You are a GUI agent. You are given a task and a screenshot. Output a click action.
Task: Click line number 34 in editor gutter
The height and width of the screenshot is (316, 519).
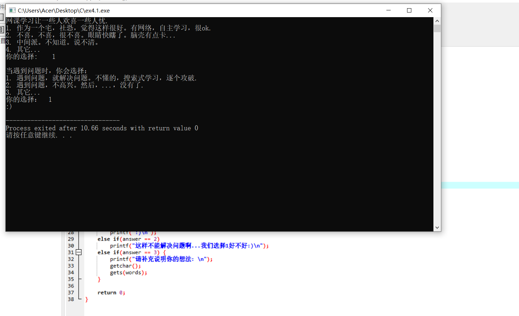click(x=71, y=272)
